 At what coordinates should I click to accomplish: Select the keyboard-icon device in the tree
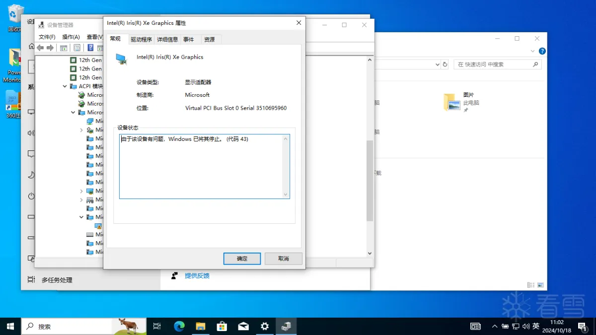[x=90, y=234]
